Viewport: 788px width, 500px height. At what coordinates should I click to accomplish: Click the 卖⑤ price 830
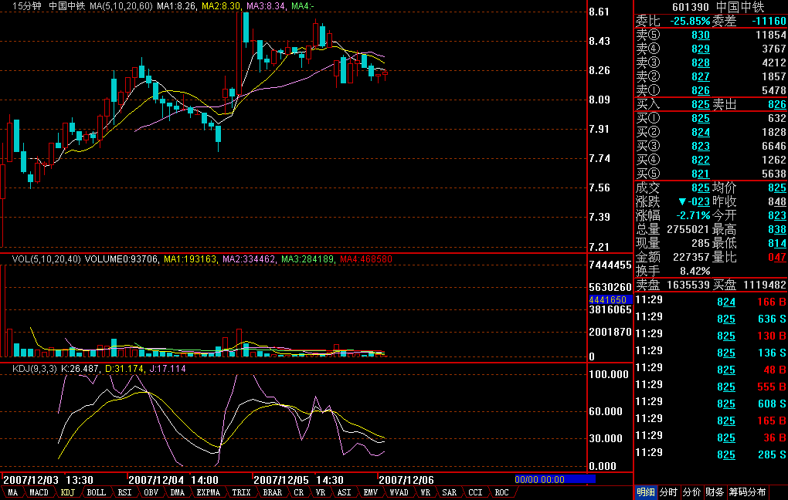pyautogui.click(x=700, y=35)
